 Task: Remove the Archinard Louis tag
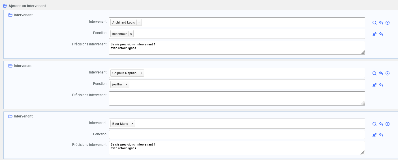pyautogui.click(x=139, y=22)
